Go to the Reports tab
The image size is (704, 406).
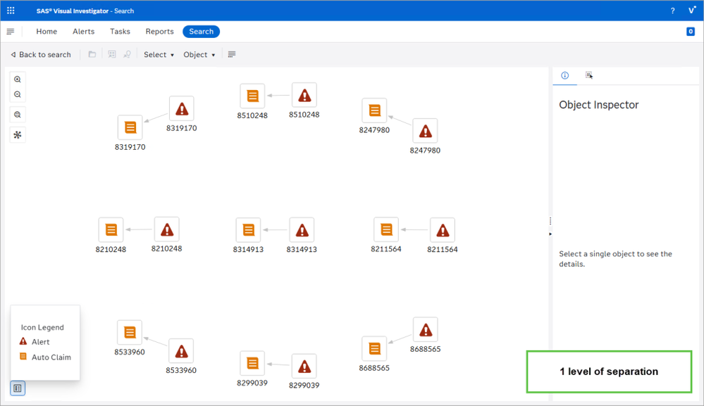(x=159, y=32)
